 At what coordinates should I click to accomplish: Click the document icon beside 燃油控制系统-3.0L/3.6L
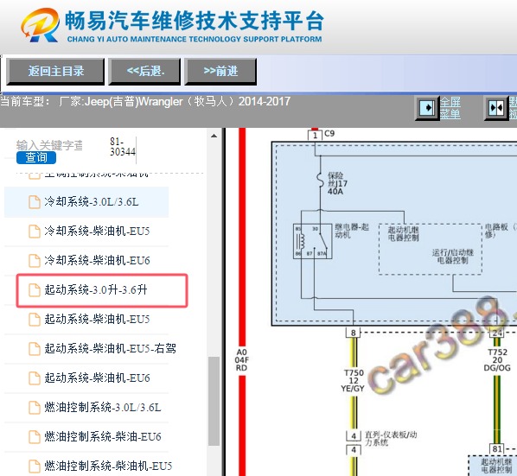pos(35,408)
